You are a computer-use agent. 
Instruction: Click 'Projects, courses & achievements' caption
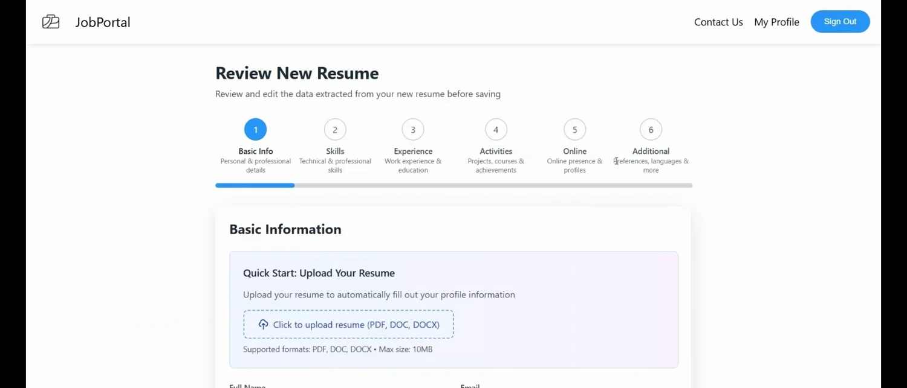496,166
